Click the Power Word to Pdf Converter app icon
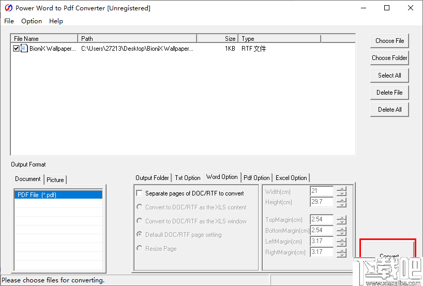 click(9, 8)
